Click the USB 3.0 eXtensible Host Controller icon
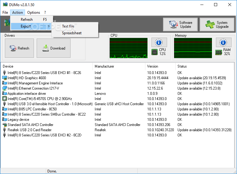Viewport: 237px width, 174px height. click(4, 104)
